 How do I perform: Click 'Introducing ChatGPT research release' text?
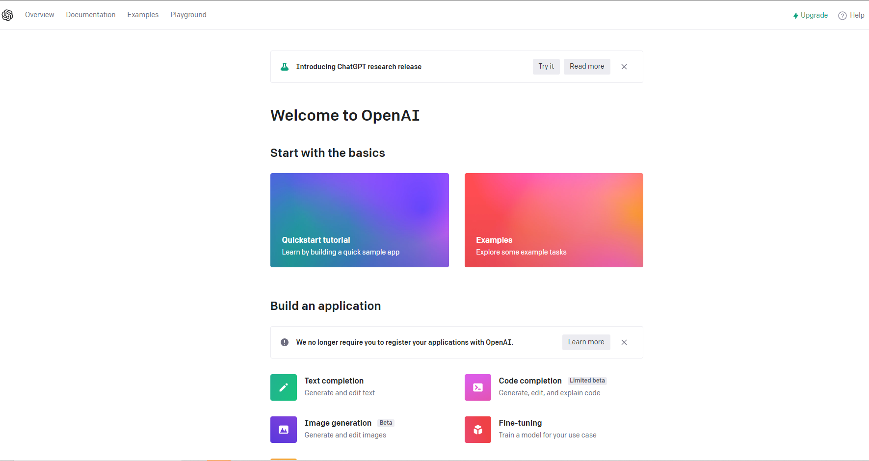pos(359,67)
